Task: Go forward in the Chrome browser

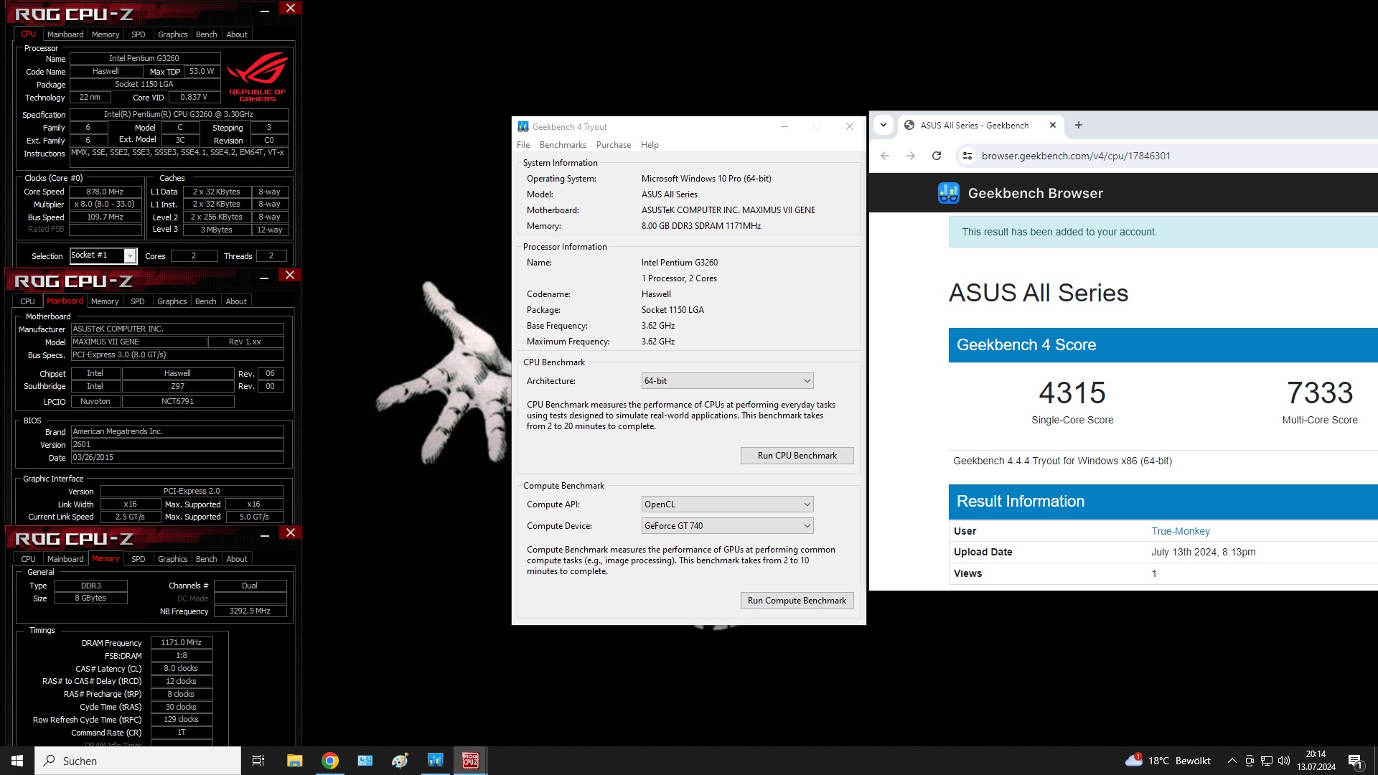Action: tap(911, 156)
